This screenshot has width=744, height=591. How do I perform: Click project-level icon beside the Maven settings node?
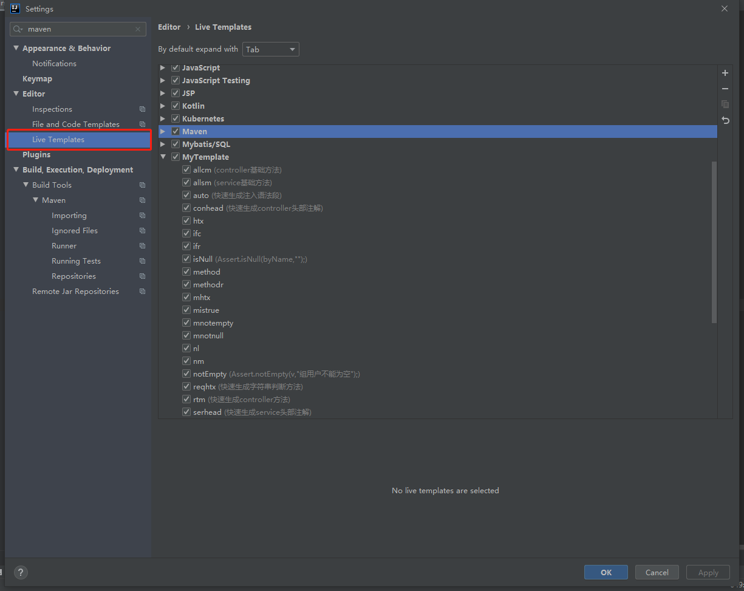coord(142,200)
